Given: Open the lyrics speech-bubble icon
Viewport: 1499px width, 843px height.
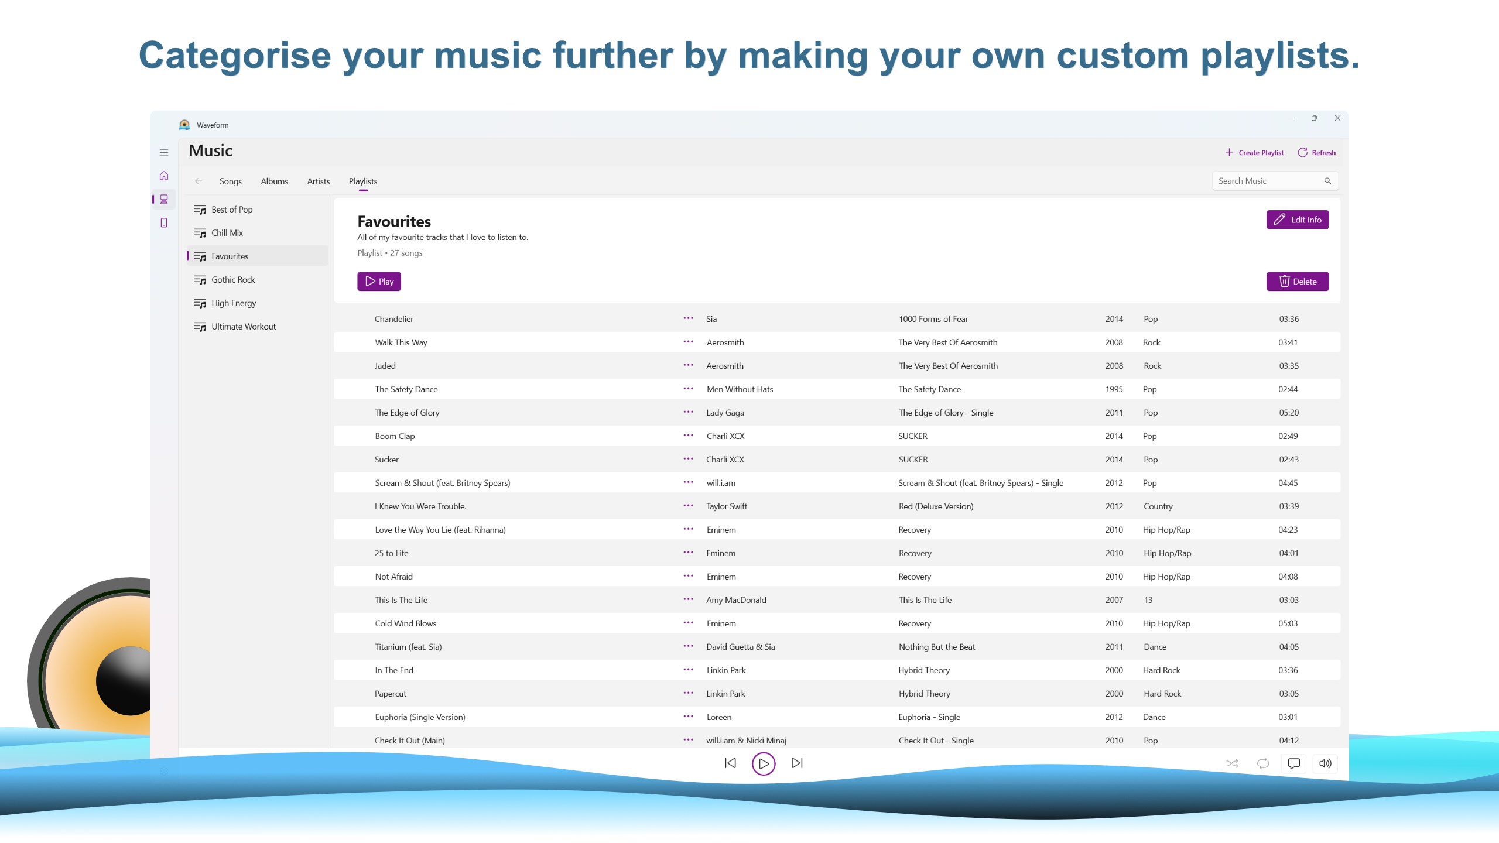Looking at the screenshot, I should (1293, 763).
